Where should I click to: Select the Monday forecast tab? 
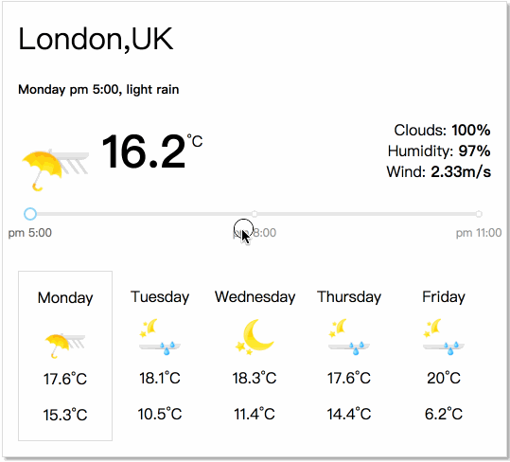[x=65, y=356]
